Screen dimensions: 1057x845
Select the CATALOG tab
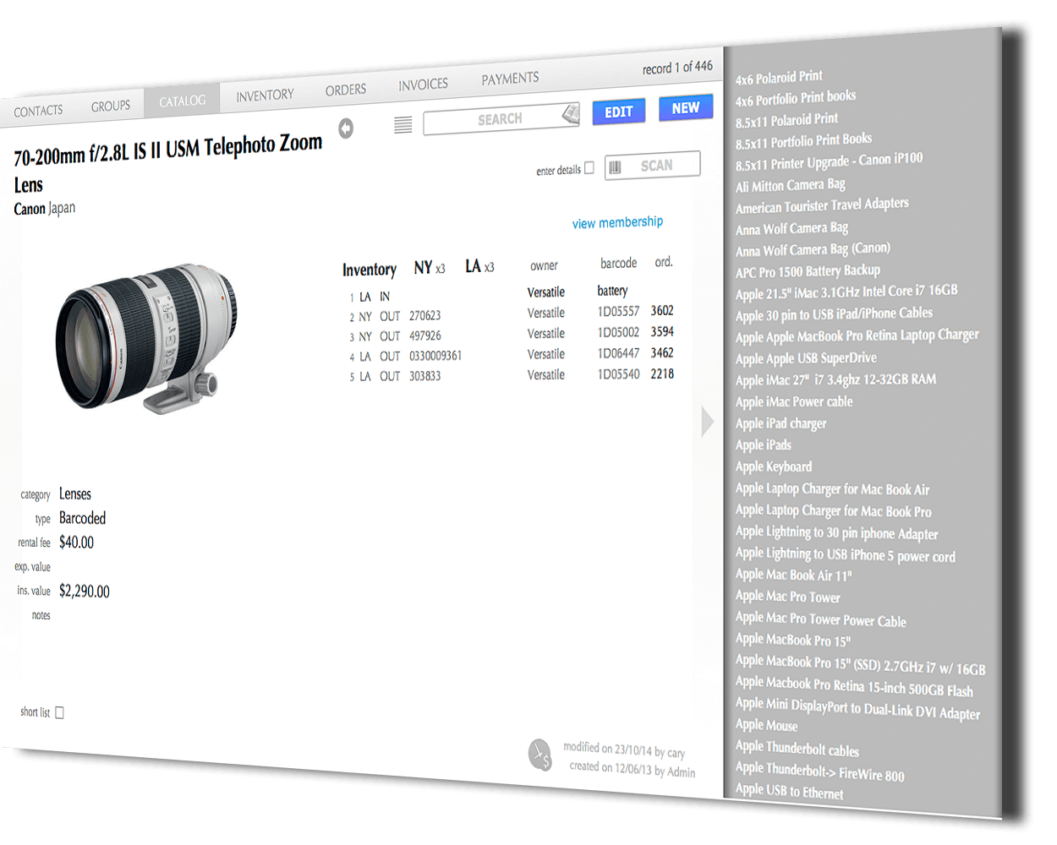tap(183, 101)
